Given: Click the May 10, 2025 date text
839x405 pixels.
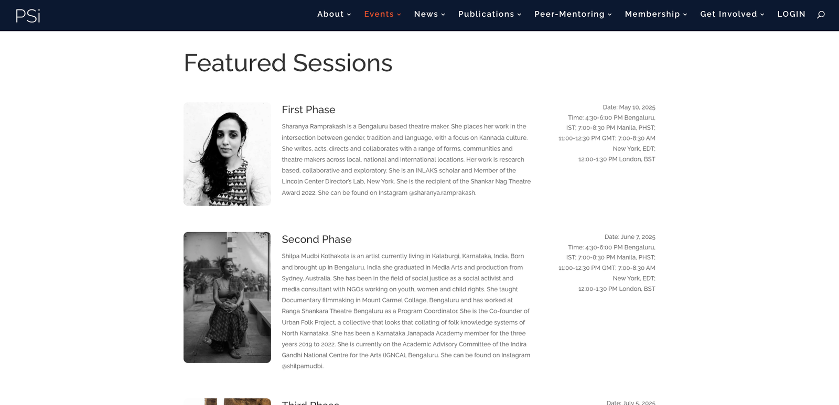Looking at the screenshot, I should pyautogui.click(x=637, y=107).
